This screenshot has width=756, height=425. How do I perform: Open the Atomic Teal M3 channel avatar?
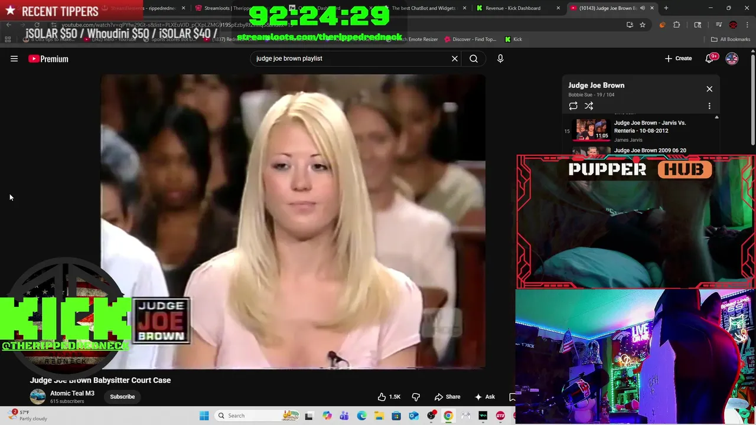coord(38,397)
